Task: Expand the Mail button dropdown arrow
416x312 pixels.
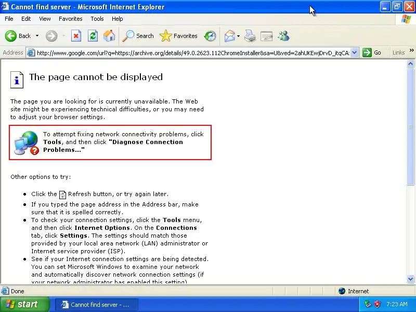Action: tap(238, 36)
